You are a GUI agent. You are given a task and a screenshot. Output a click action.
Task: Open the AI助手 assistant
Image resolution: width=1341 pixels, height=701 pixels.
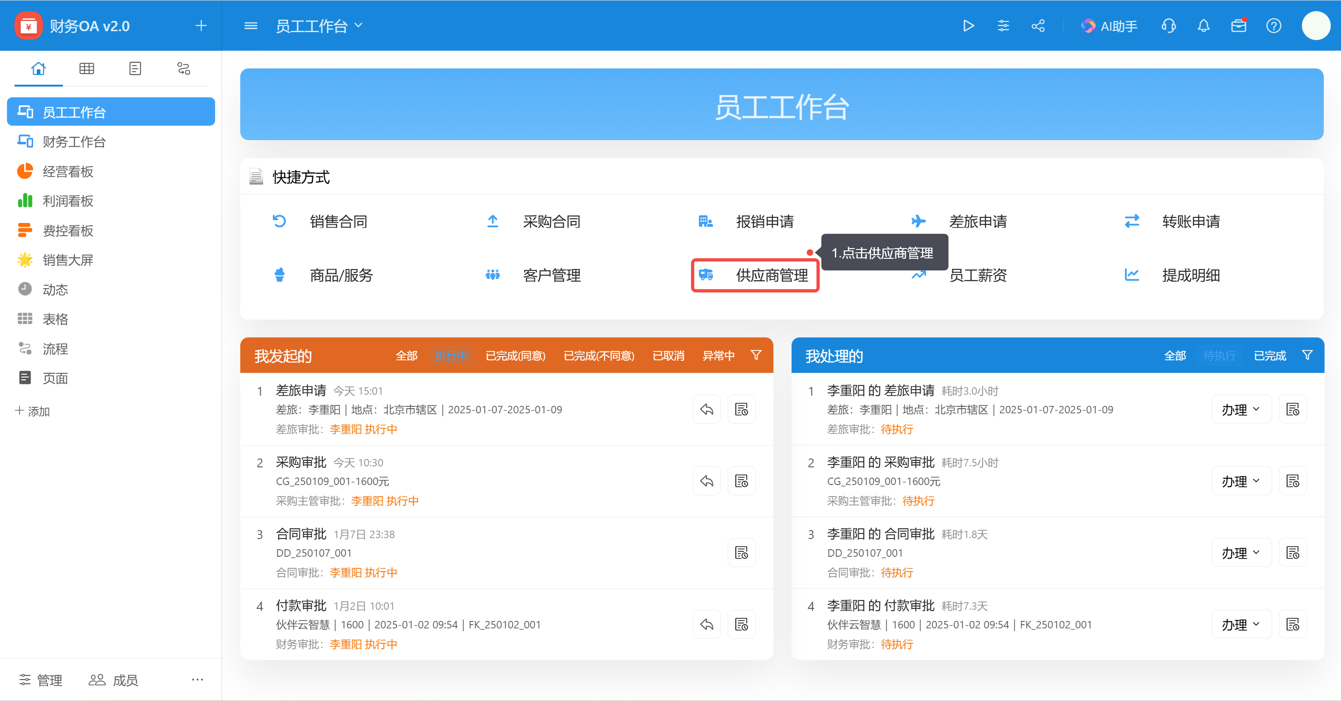coord(1109,26)
